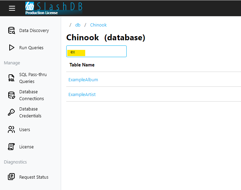Click the Database Credentials key icon

click(x=12, y=113)
